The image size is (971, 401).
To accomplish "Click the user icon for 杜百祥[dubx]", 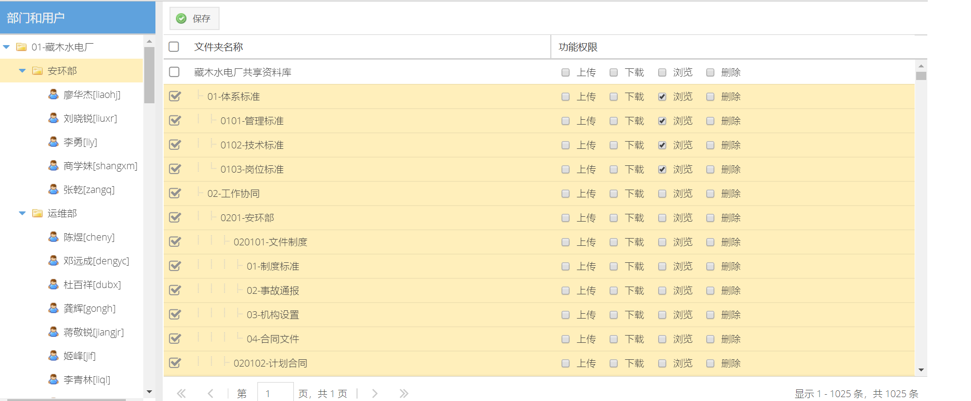I will (x=53, y=284).
